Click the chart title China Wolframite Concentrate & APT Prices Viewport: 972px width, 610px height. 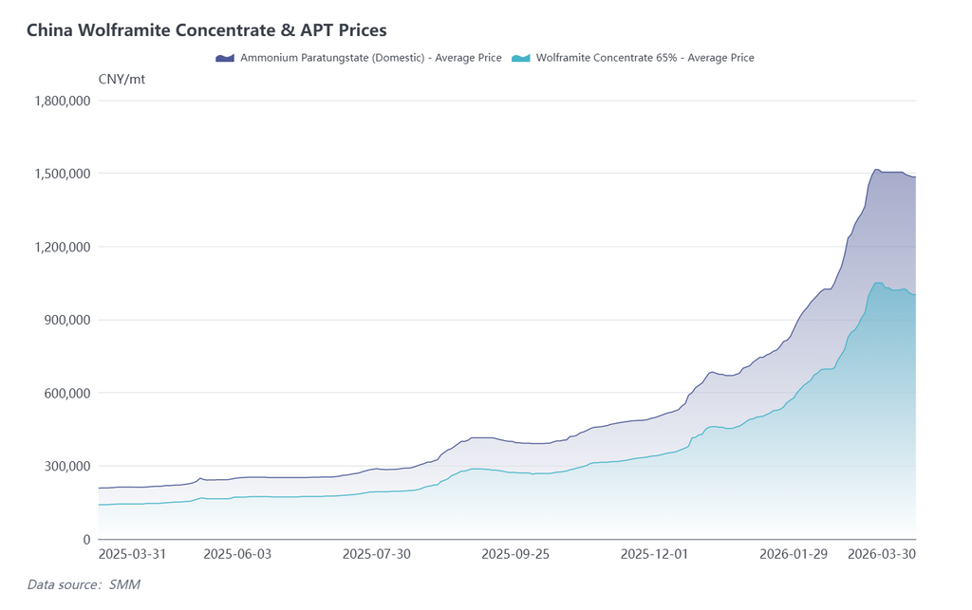point(206,30)
